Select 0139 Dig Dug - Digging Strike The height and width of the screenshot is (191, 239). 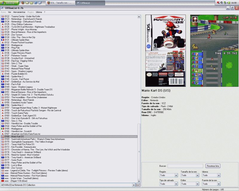coord(69,61)
